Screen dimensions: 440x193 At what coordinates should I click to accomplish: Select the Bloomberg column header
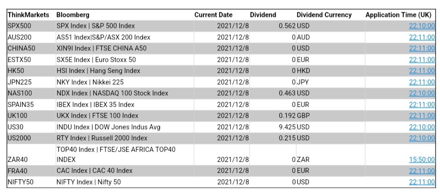coord(73,15)
